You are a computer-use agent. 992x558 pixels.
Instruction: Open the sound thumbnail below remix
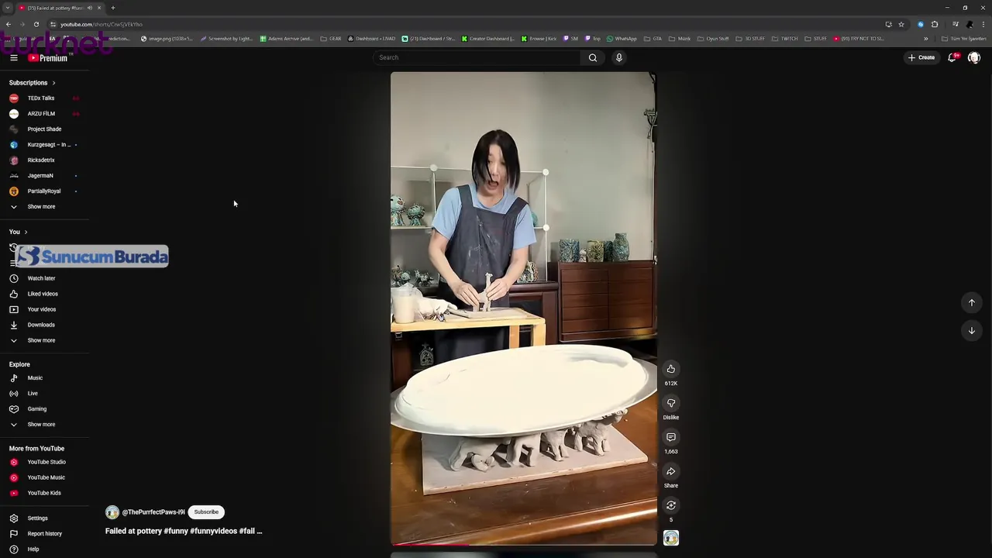[671, 538]
